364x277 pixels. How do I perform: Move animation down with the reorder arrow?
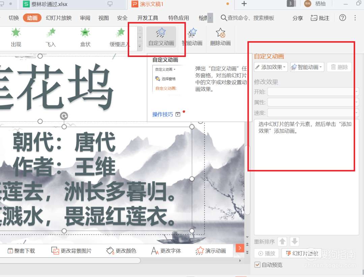(294, 242)
